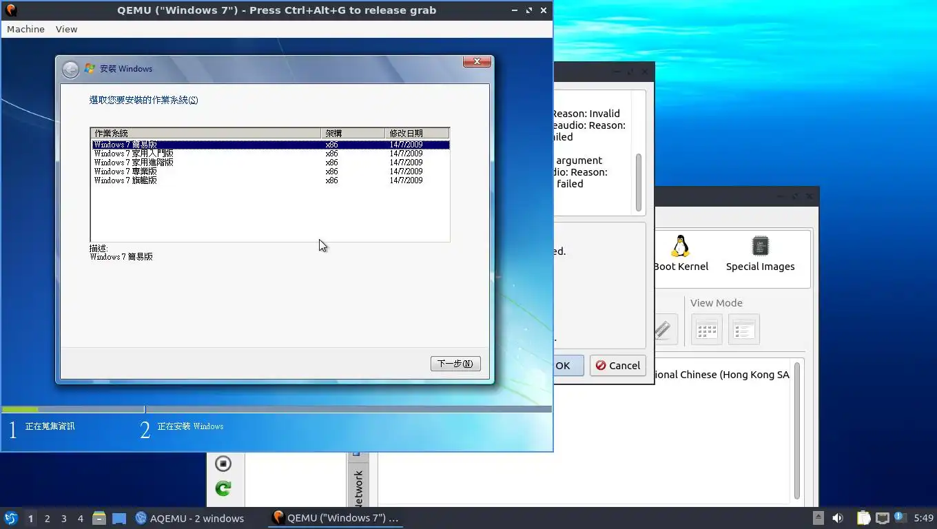Switch to workspace 1
Image resolution: width=937 pixels, height=529 pixels.
[30, 519]
